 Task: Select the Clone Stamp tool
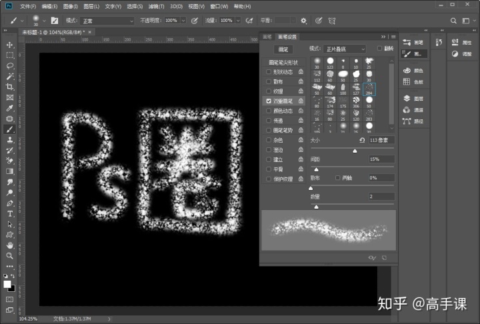point(10,140)
